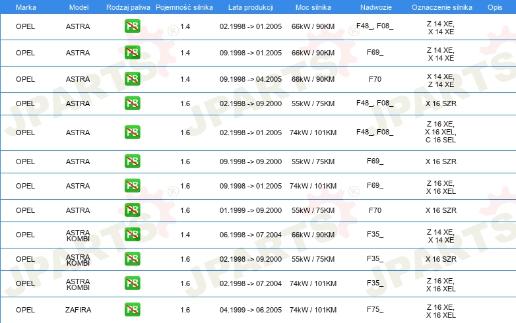Click the Lata produkcji column header
Screen dimensions: 516x323
coord(251,7)
